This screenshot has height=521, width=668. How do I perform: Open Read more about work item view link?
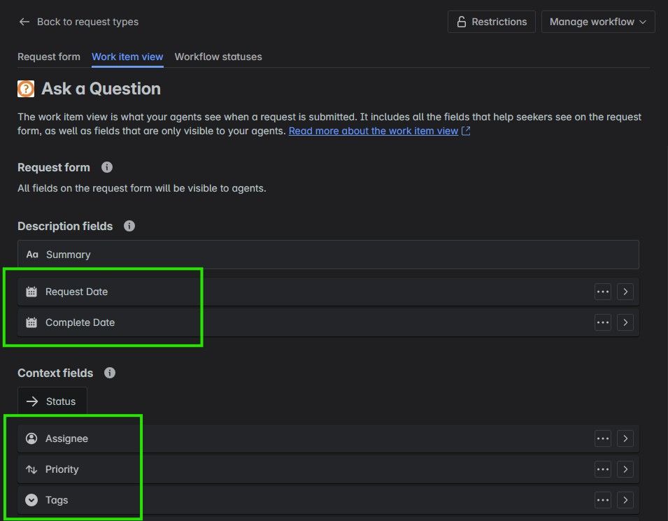click(374, 131)
